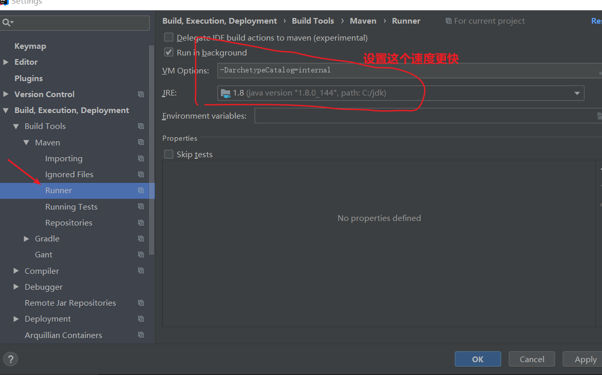Click project-level icon beside Importing
Image resolution: width=602 pixels, height=375 pixels.
141,159
